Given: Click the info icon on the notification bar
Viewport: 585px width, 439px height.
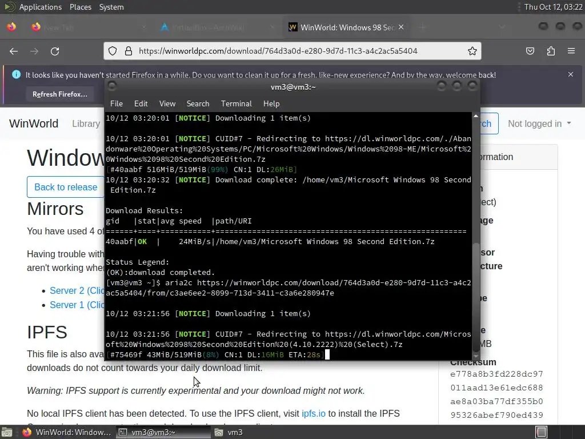Looking at the screenshot, I should [x=16, y=74].
